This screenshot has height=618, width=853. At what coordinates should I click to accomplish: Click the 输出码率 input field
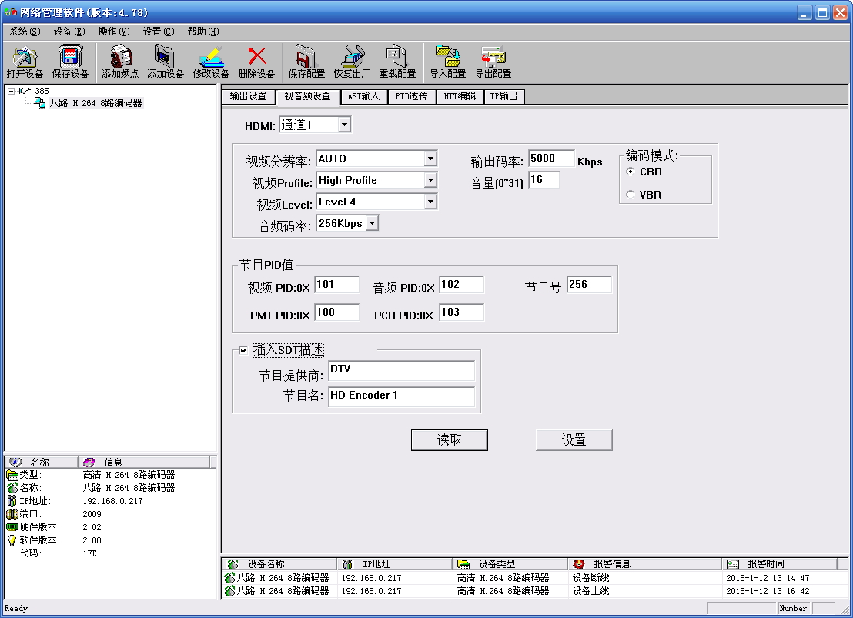(x=551, y=159)
